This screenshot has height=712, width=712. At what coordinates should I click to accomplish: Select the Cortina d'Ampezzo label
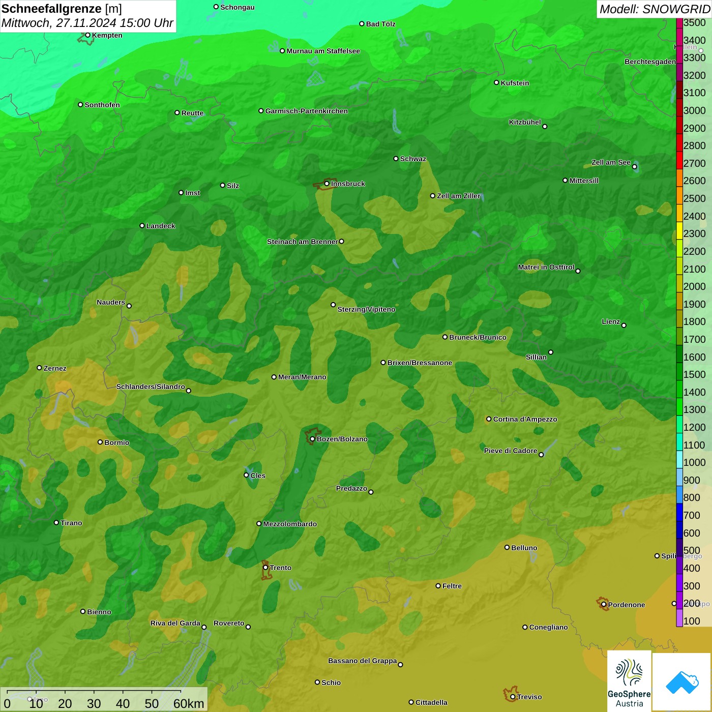(x=525, y=419)
